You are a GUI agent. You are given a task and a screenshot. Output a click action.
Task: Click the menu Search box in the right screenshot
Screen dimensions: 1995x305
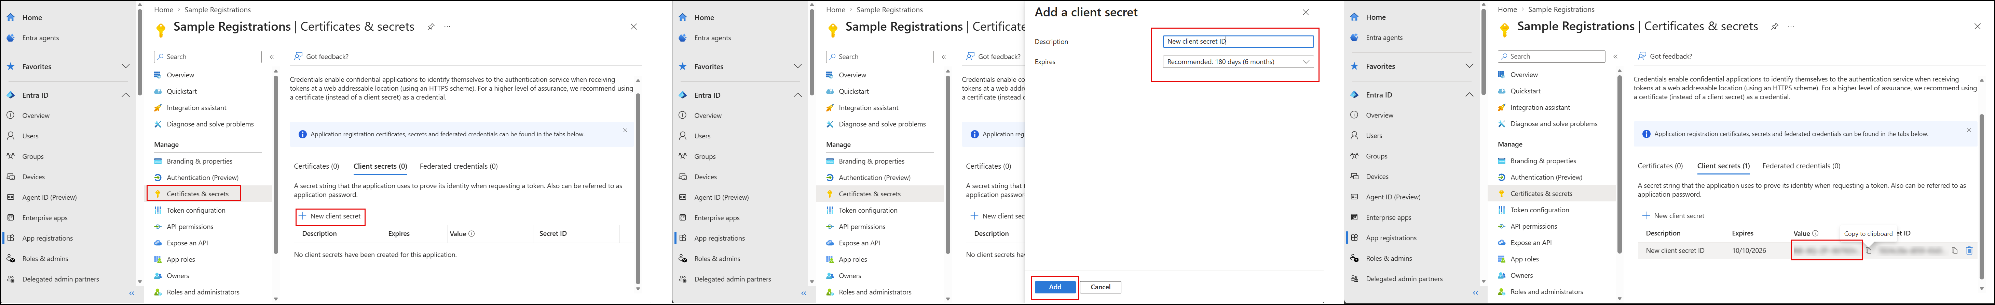(1551, 56)
